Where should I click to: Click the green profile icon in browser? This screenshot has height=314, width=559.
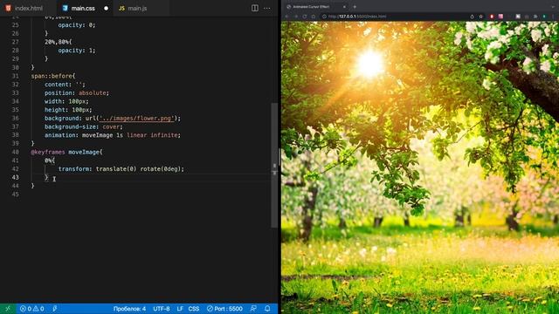pos(544,17)
